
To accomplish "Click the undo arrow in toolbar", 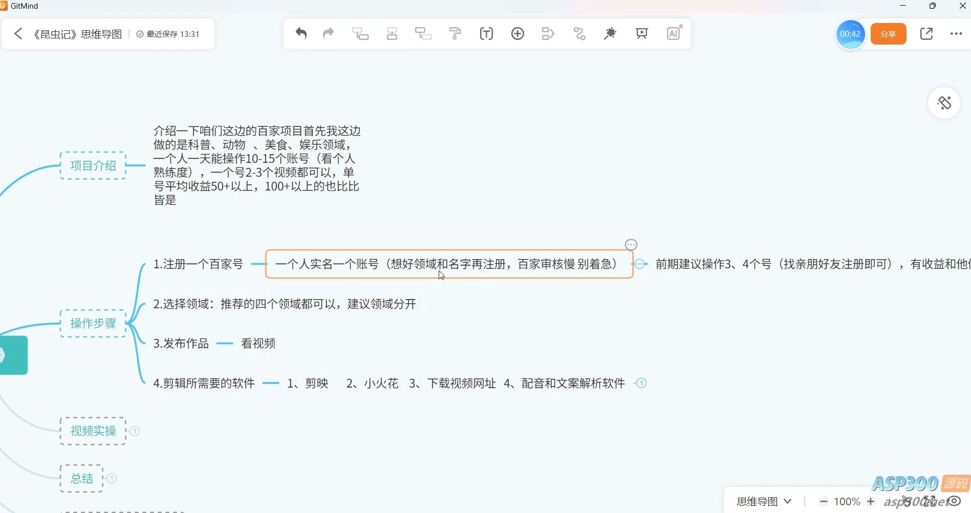I will coord(301,34).
